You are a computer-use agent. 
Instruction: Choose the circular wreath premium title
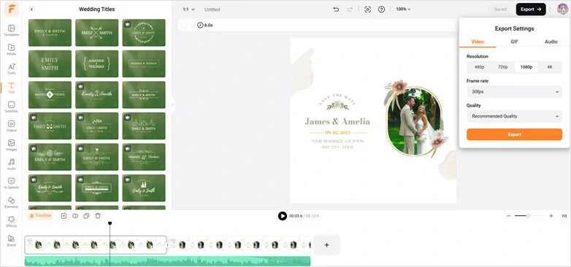(x=144, y=33)
